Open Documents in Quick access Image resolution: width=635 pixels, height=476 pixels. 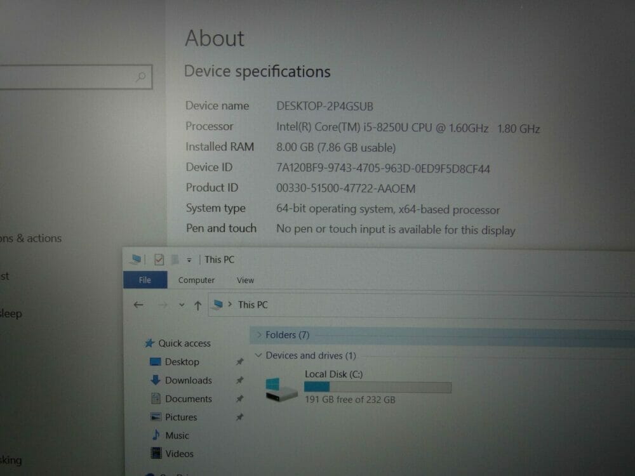(x=189, y=399)
